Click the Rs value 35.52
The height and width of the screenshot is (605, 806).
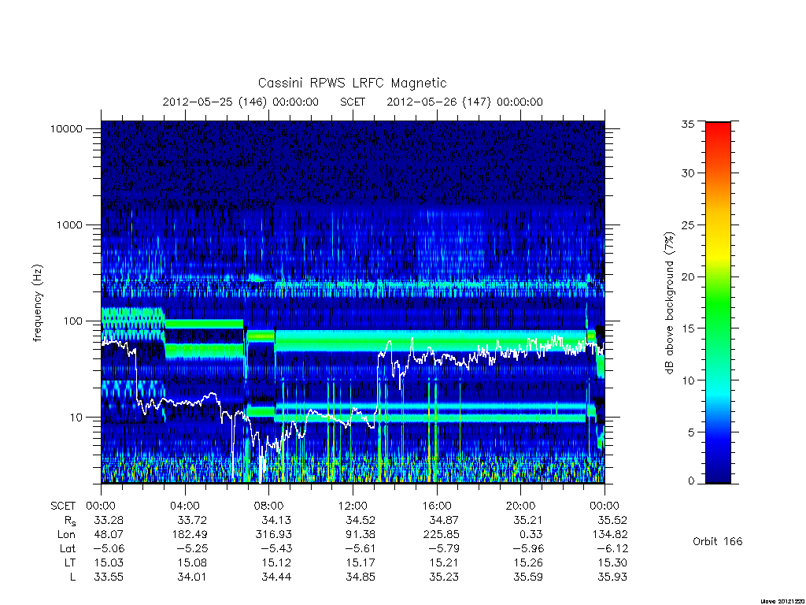click(612, 521)
